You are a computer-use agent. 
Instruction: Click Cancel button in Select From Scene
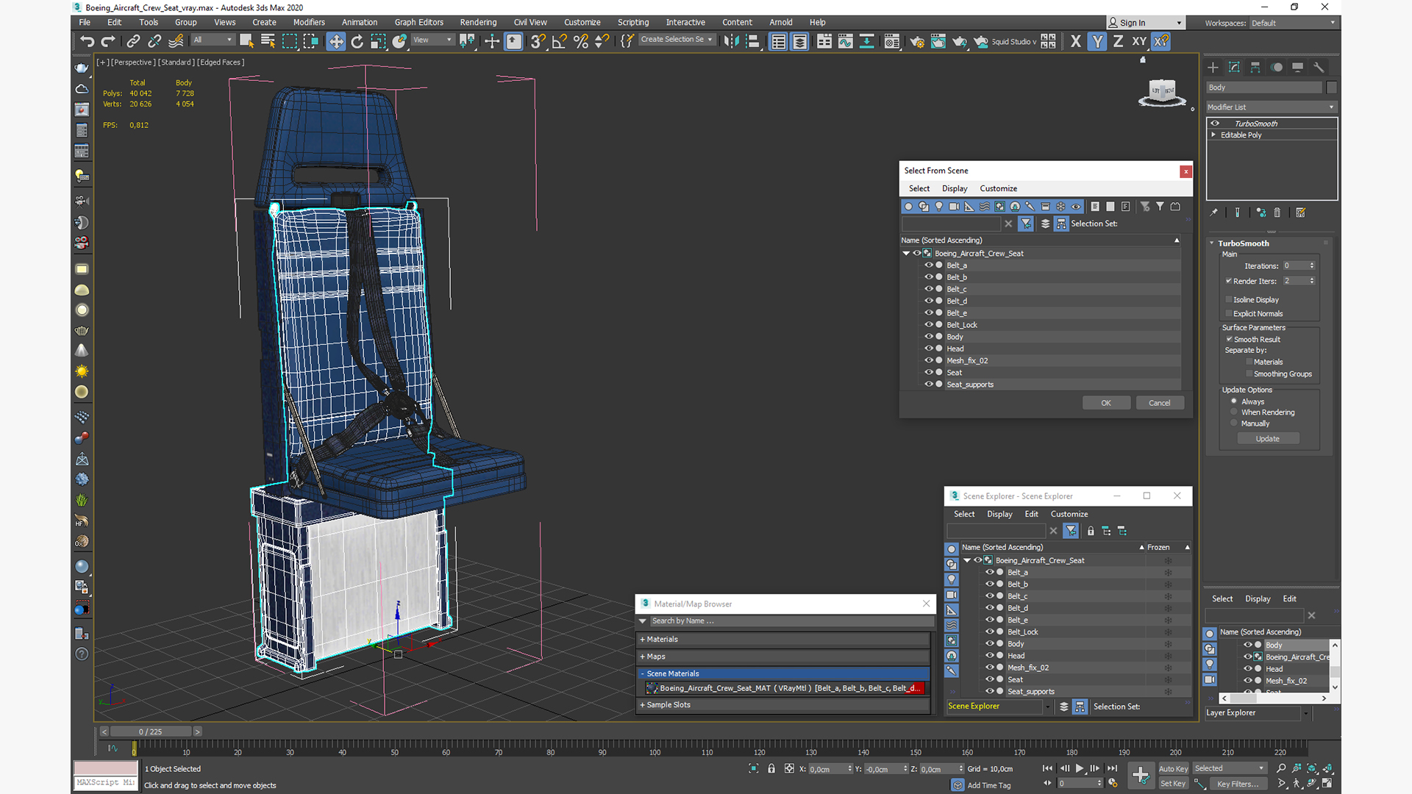(1159, 402)
